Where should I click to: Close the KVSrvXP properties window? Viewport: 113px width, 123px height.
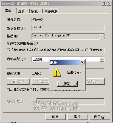pyautogui.click(x=109, y=4)
